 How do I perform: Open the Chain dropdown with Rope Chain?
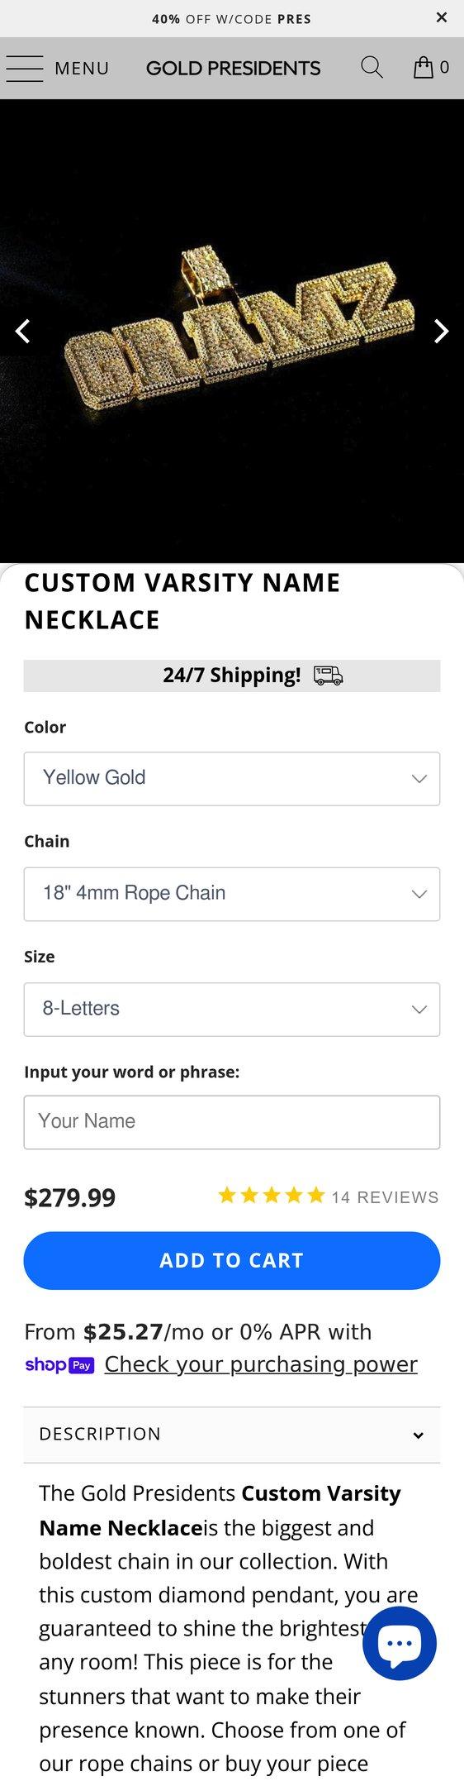tap(232, 894)
